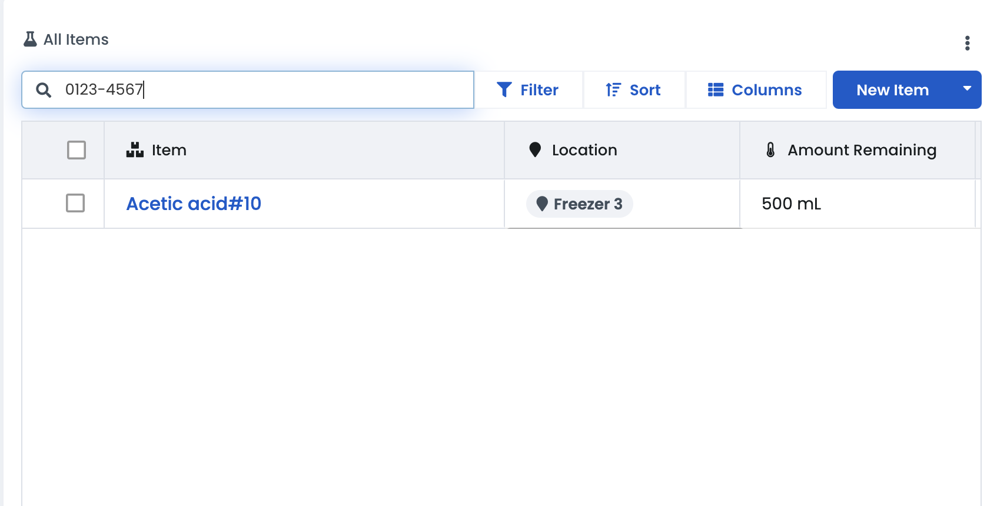Click the flask icon beside All Items
997x506 pixels.
[30, 39]
